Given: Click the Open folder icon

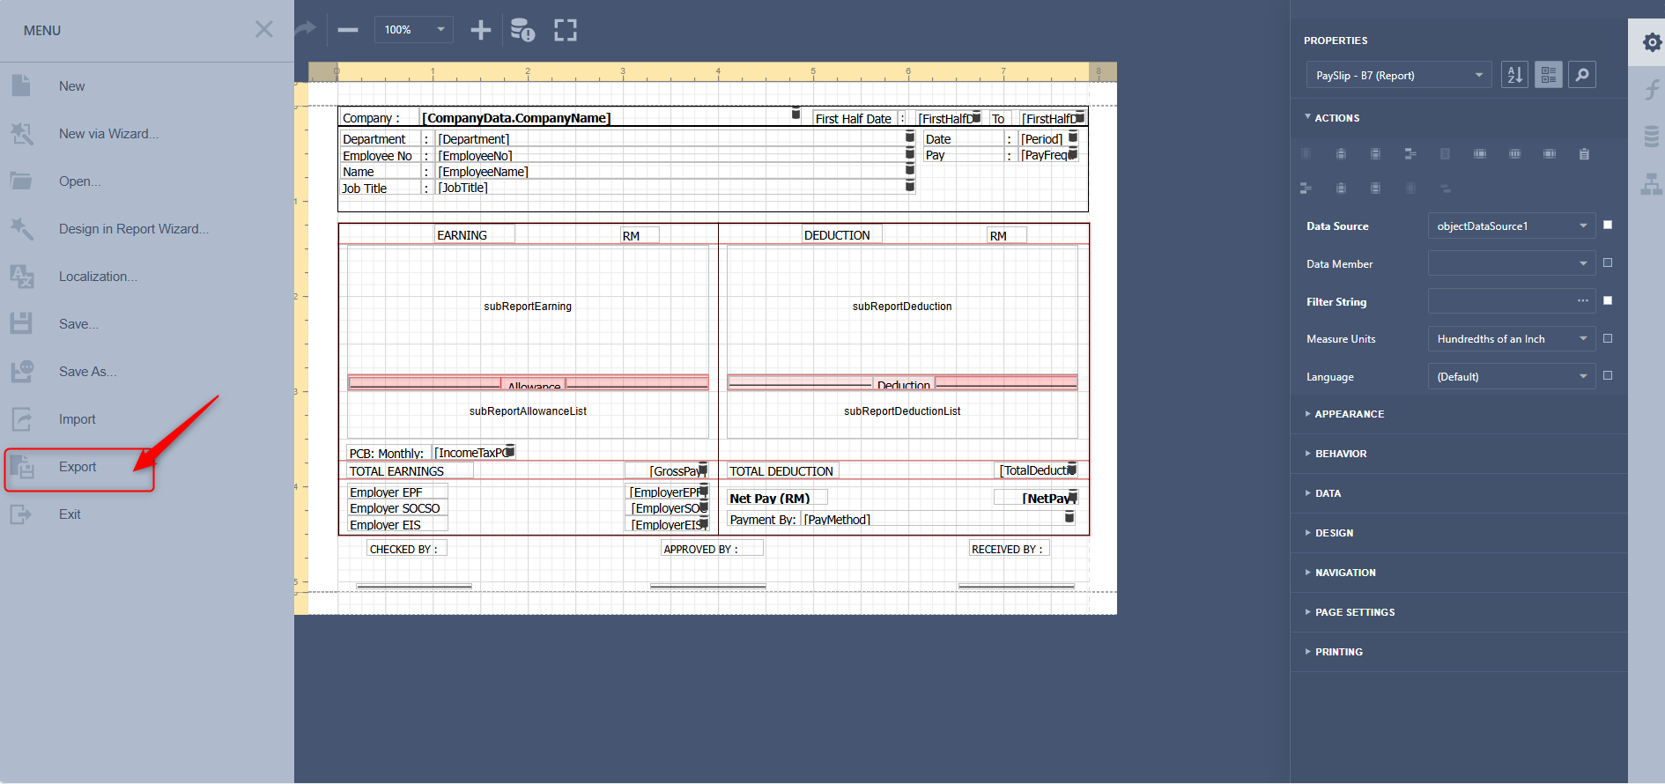Looking at the screenshot, I should (x=21, y=181).
